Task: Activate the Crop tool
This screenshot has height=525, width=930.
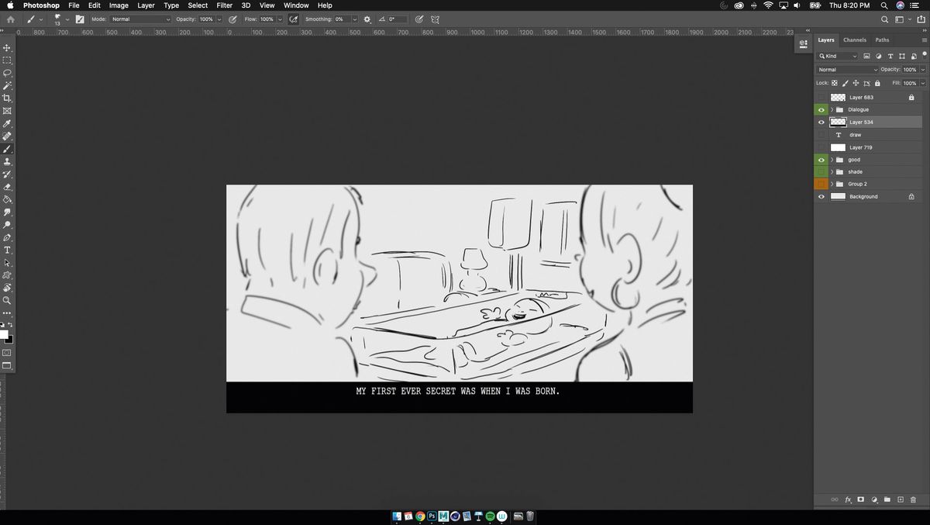Action: click(7, 98)
